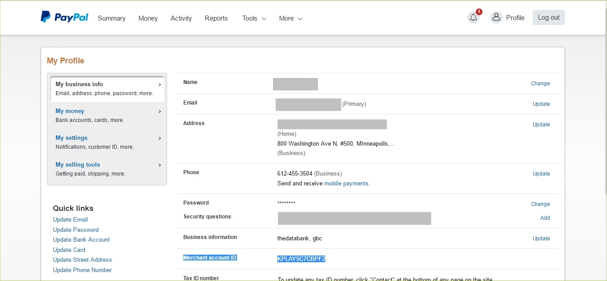Click the Tax ID number label

201,278
